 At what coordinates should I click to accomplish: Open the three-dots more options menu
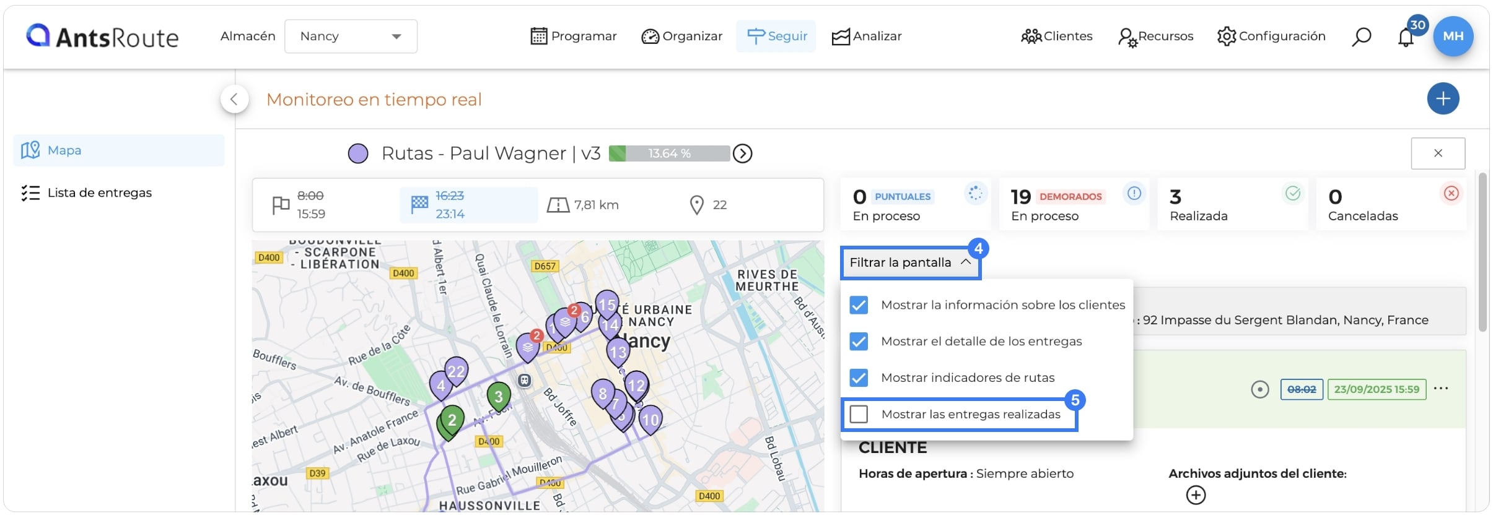click(1441, 389)
